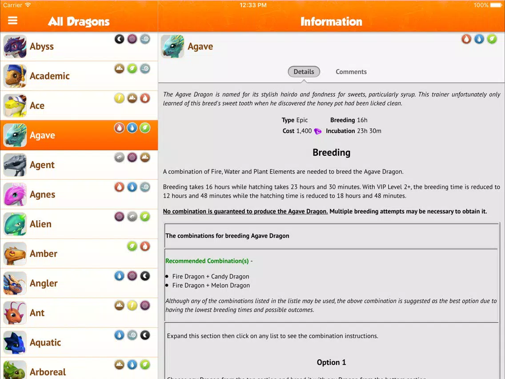Click the Abyss dragon thumbnail
The height and width of the screenshot is (379, 505).
click(15, 46)
